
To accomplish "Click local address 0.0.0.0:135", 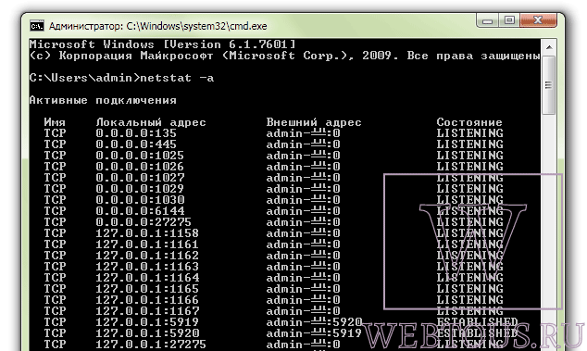I will [136, 133].
